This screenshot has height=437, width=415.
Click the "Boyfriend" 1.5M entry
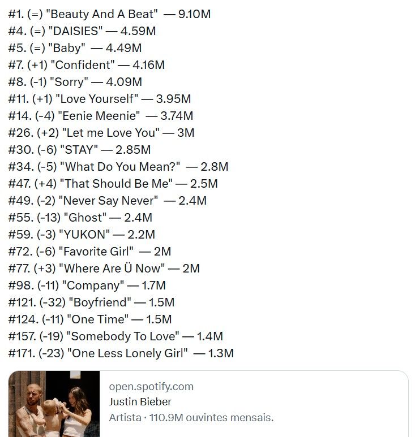(91, 302)
